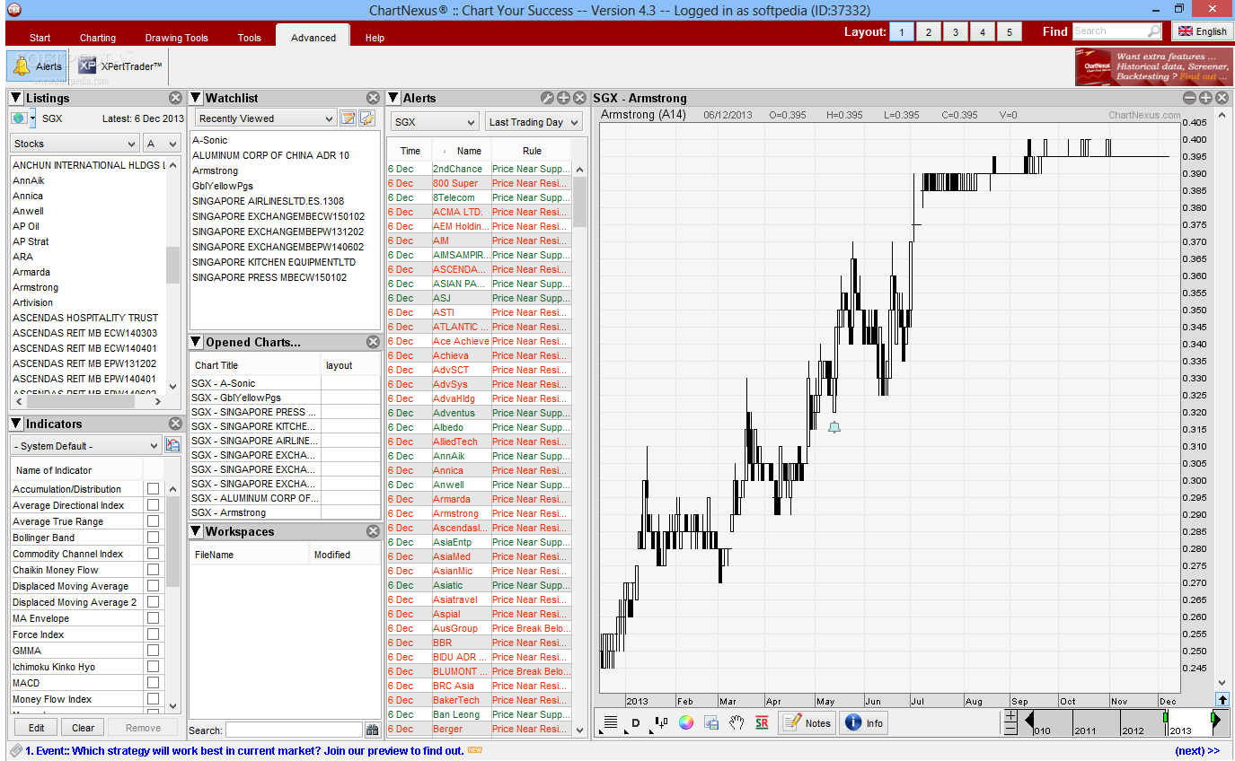Click the (next) >> event link

click(x=1197, y=750)
